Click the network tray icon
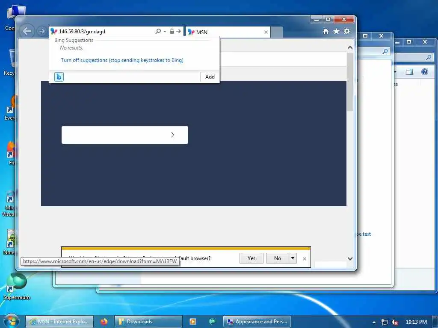 pyautogui.click(x=385, y=322)
